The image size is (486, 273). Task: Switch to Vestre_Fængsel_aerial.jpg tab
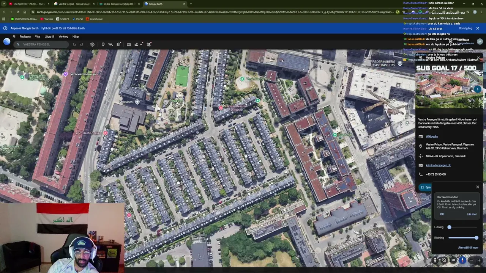tap(119, 4)
